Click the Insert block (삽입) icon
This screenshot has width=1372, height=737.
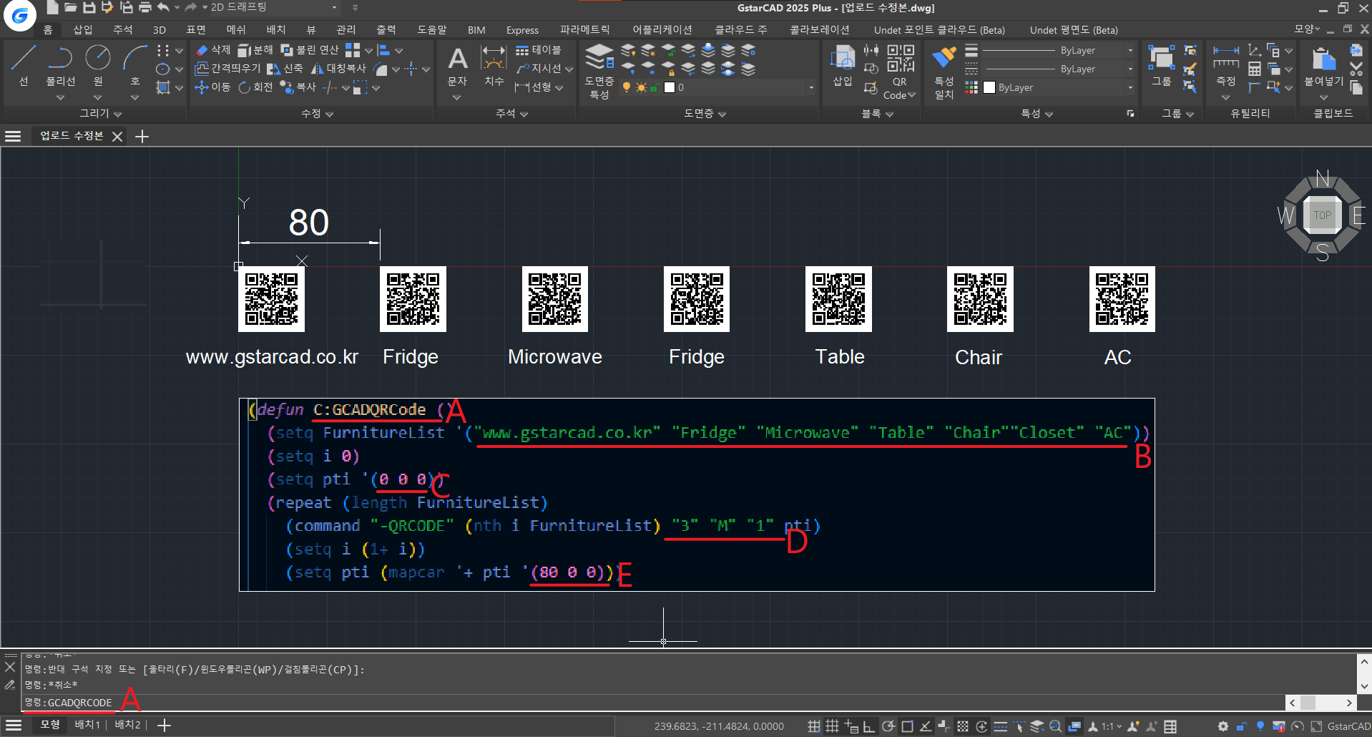coord(843,66)
